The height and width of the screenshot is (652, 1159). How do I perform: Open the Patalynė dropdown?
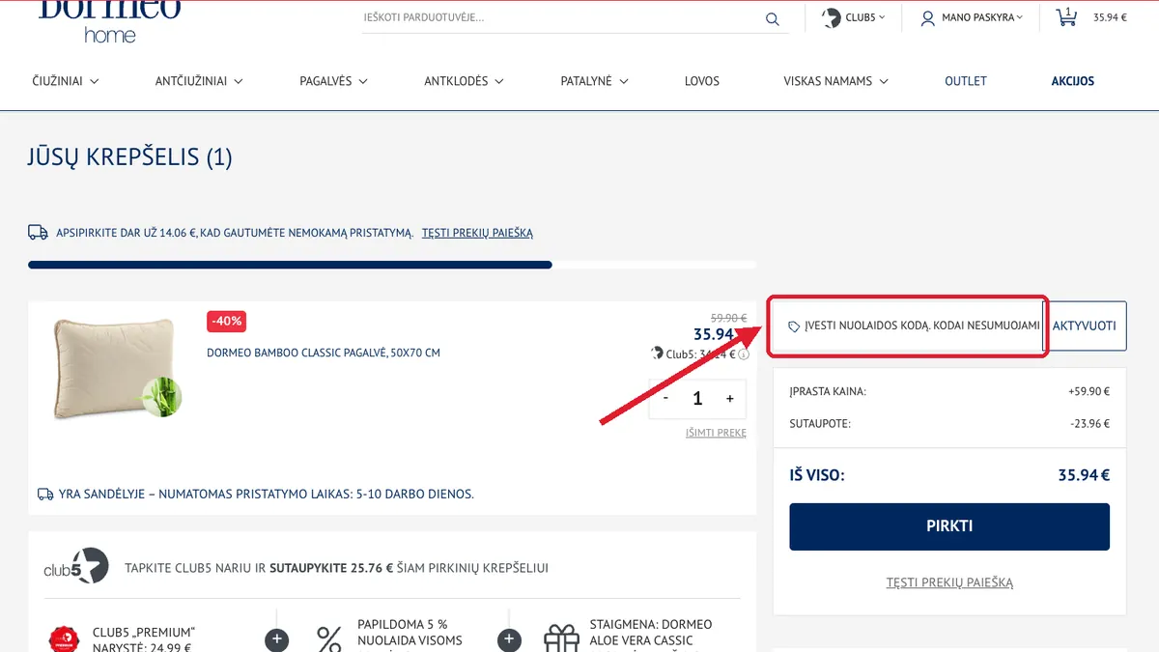(x=595, y=81)
